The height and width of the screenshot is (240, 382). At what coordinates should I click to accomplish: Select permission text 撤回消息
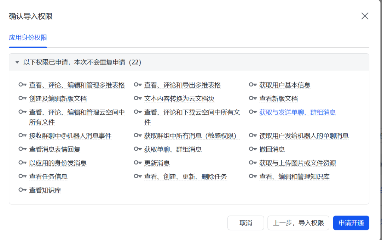click(x=272, y=149)
